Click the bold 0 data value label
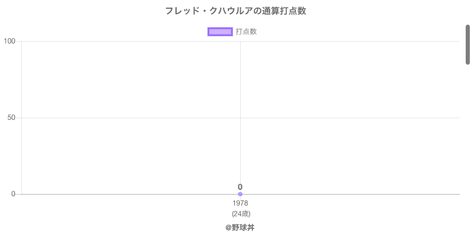471x235 pixels. pyautogui.click(x=240, y=187)
